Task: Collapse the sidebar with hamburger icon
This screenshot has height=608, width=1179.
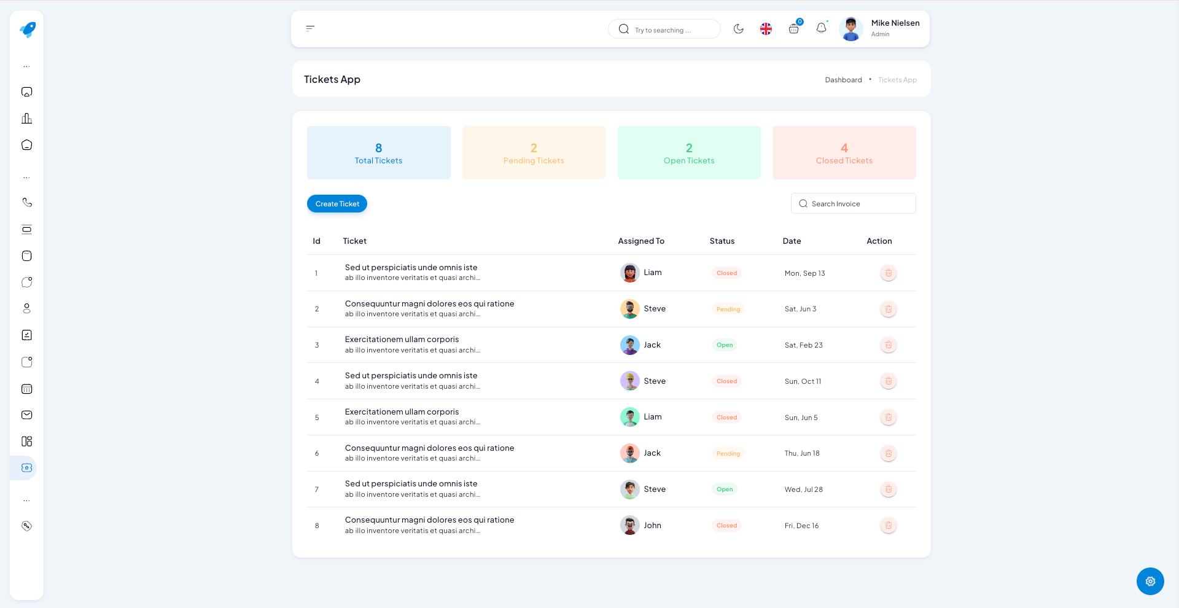Action: tap(310, 28)
